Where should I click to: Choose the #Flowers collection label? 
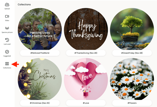coord(132,103)
